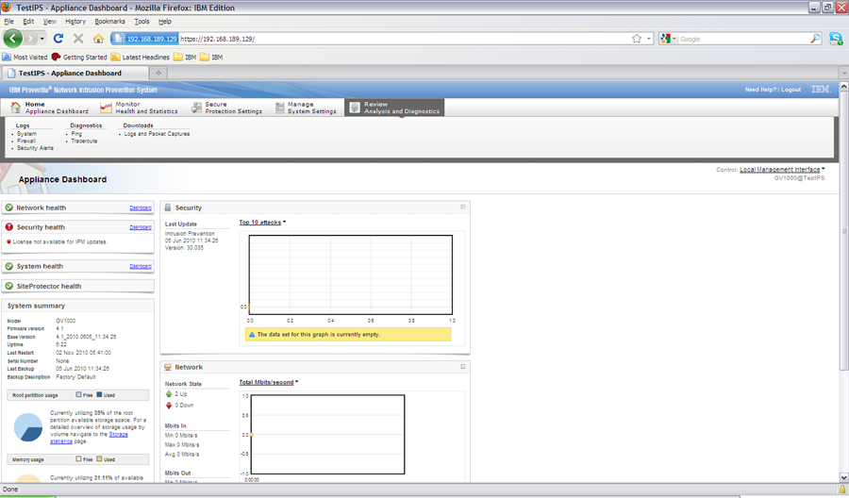Click Security health red alert icon
Screen dimensions: 849x498
[9, 226]
